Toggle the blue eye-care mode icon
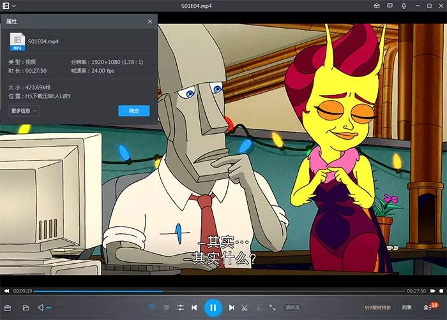Viewport: 447px width, 320px height. click(152, 307)
